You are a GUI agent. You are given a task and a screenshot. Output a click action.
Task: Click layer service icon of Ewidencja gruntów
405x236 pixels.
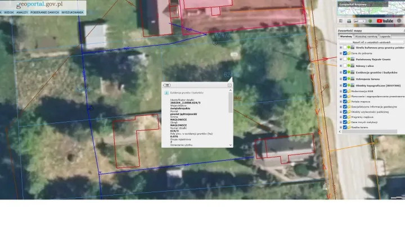pyautogui.click(x=352, y=72)
